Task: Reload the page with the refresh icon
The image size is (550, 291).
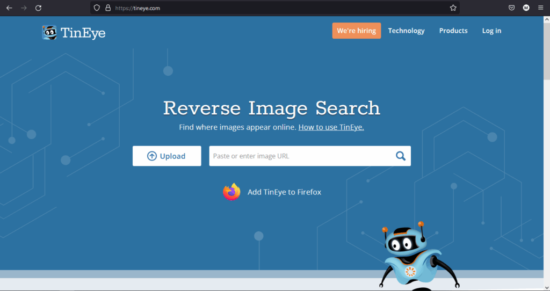Action: tap(38, 8)
